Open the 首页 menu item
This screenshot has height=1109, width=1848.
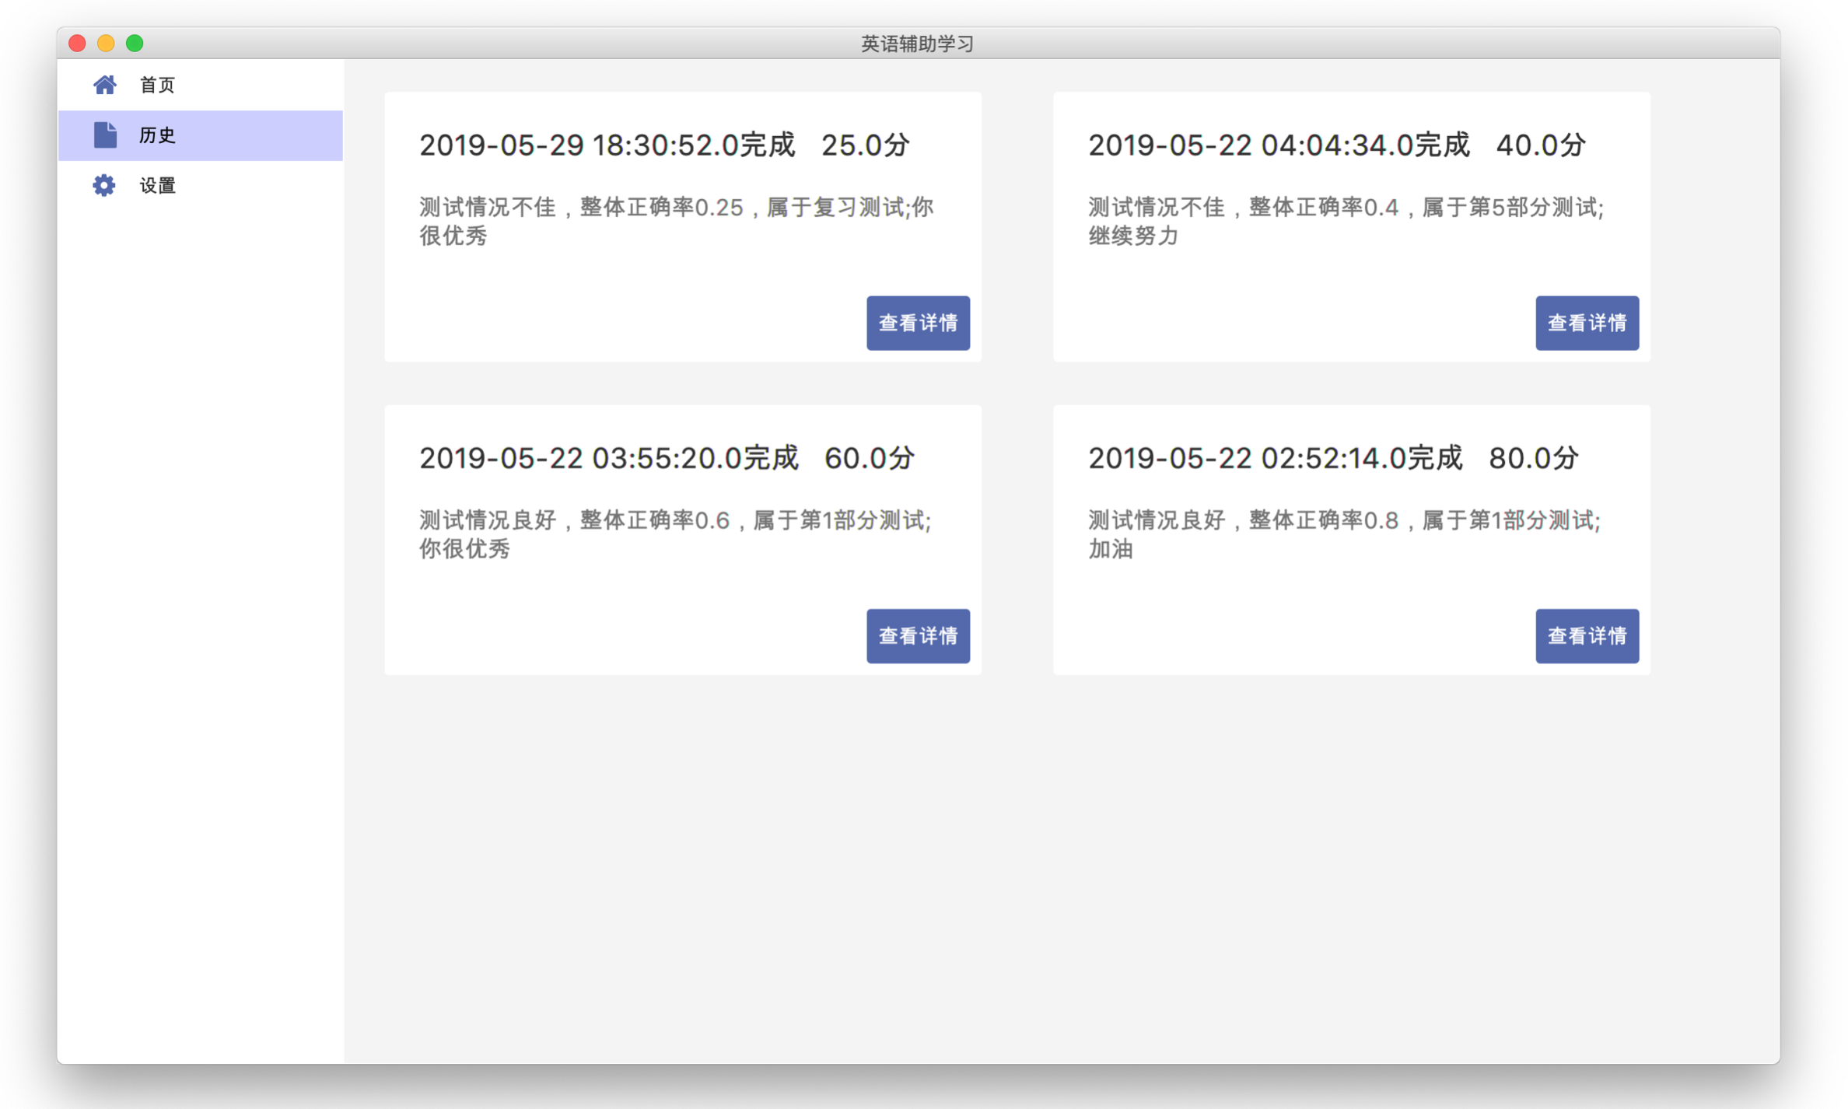[x=157, y=85]
